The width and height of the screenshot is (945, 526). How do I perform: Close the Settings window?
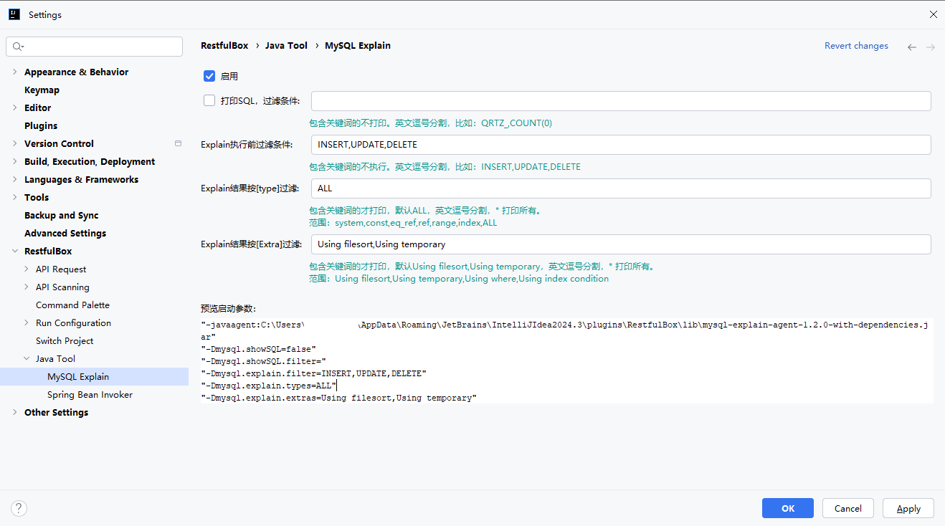coord(934,14)
